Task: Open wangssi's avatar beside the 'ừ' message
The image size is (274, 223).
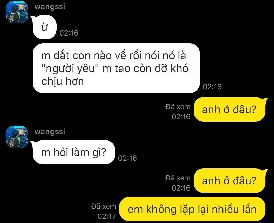Action: (17, 12)
